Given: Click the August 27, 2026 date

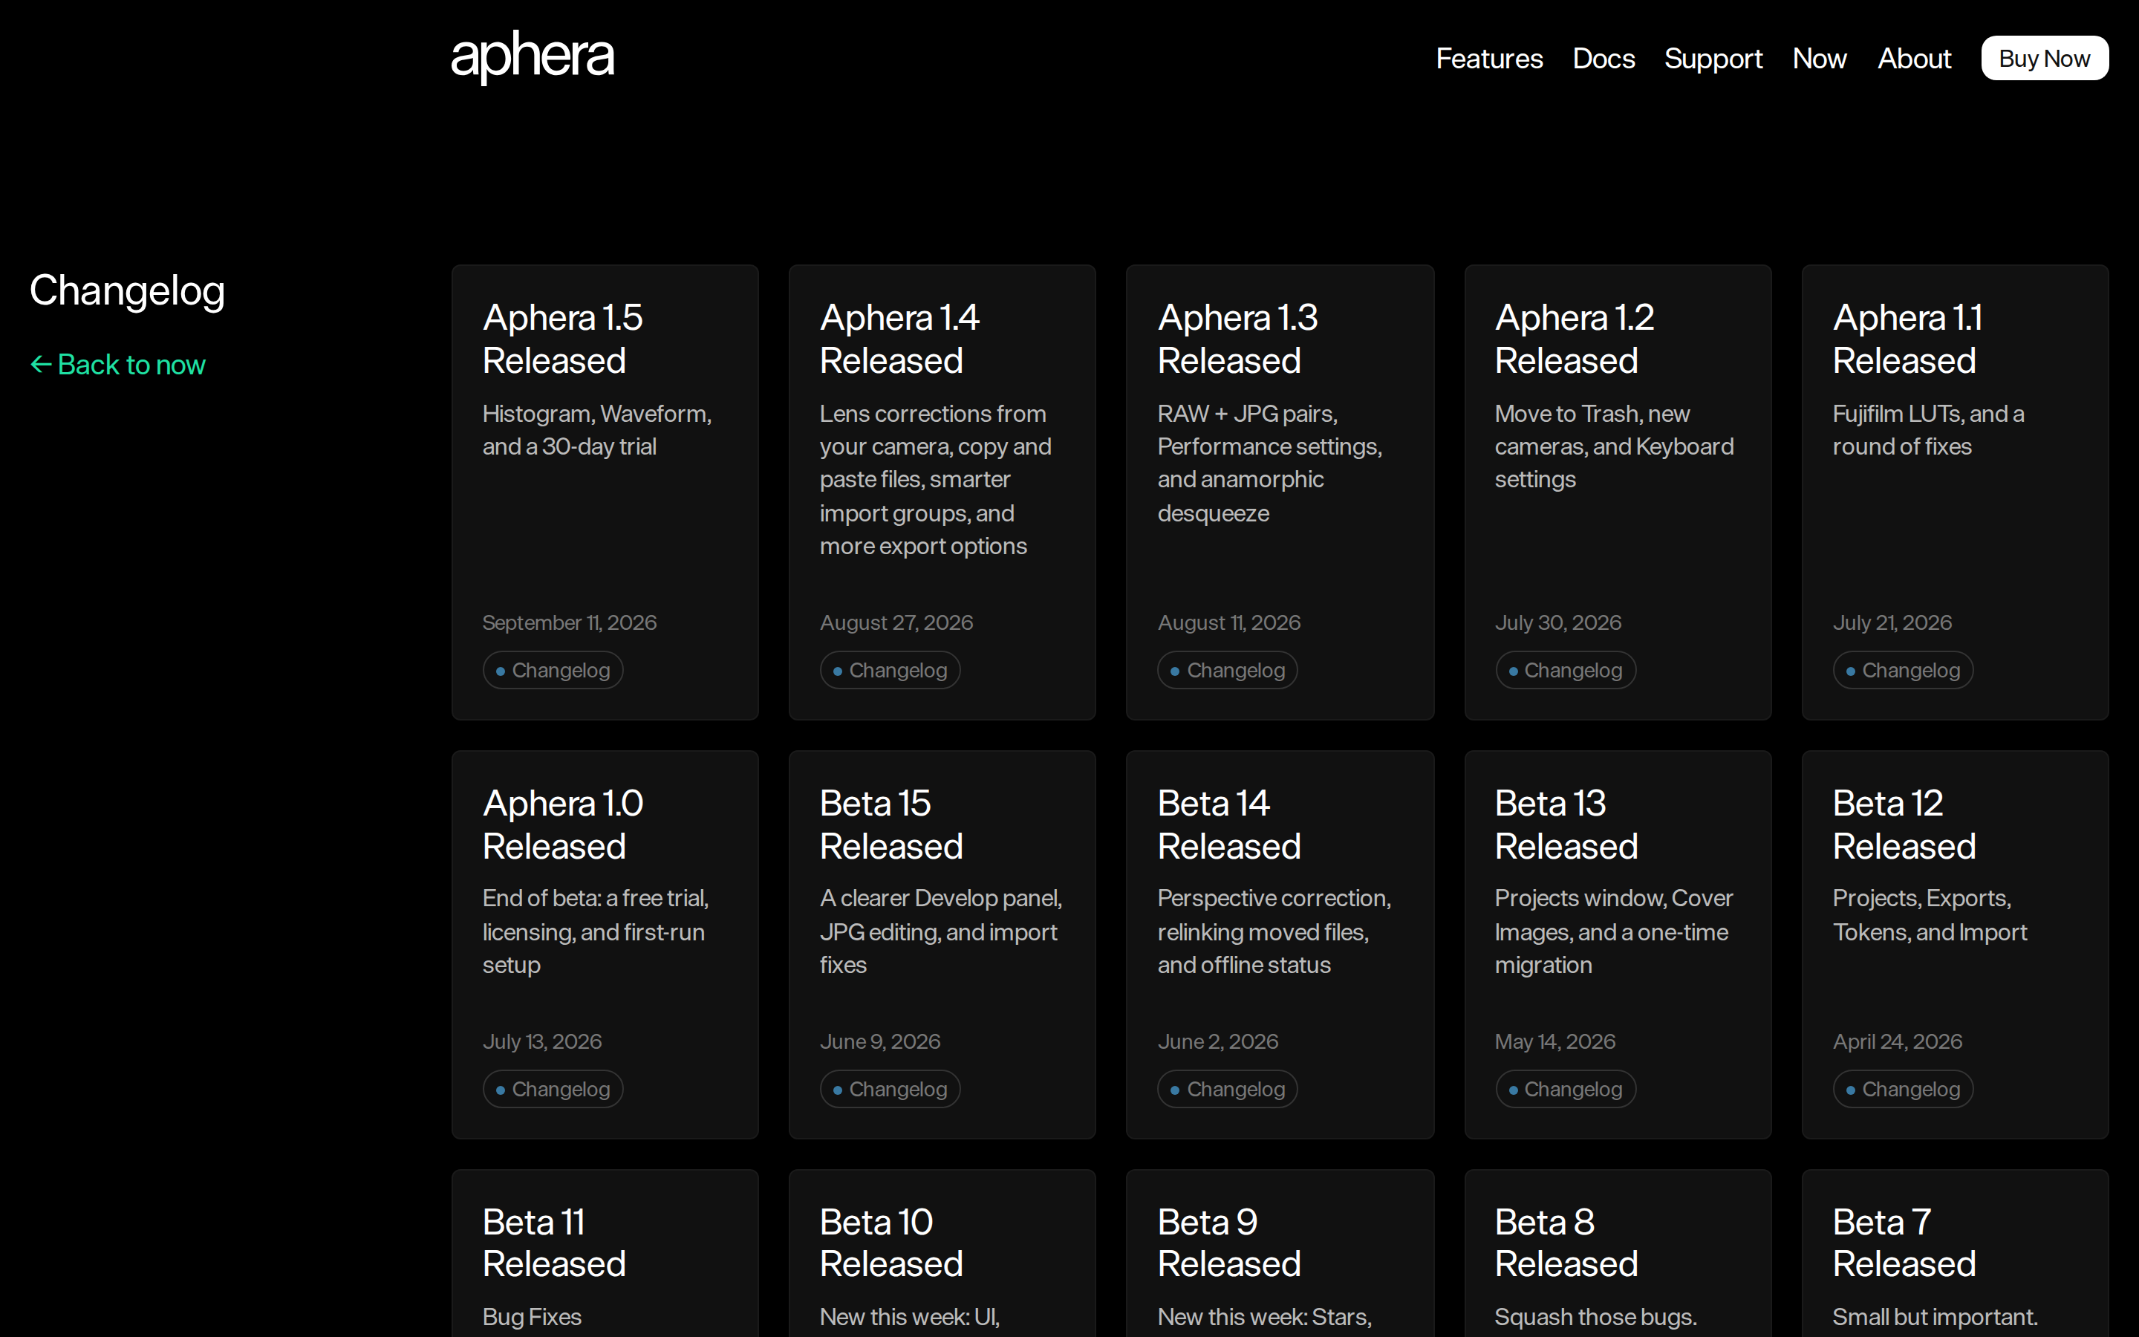Looking at the screenshot, I should coord(896,622).
